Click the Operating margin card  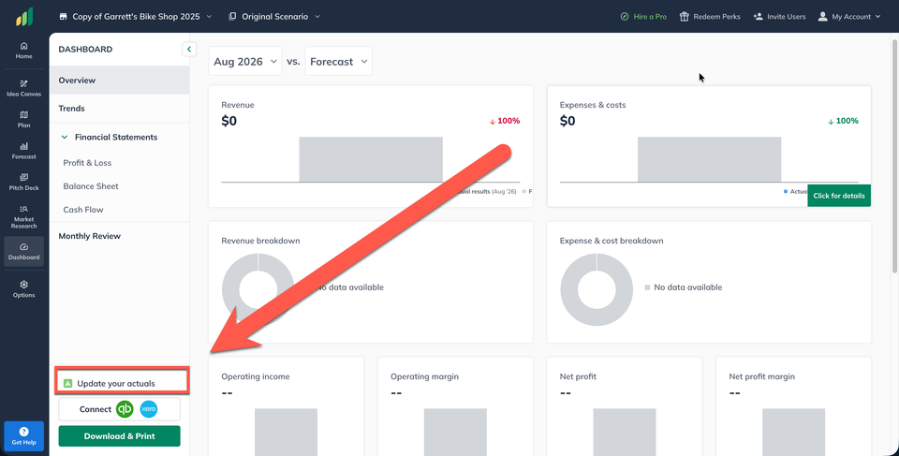[x=455, y=406]
